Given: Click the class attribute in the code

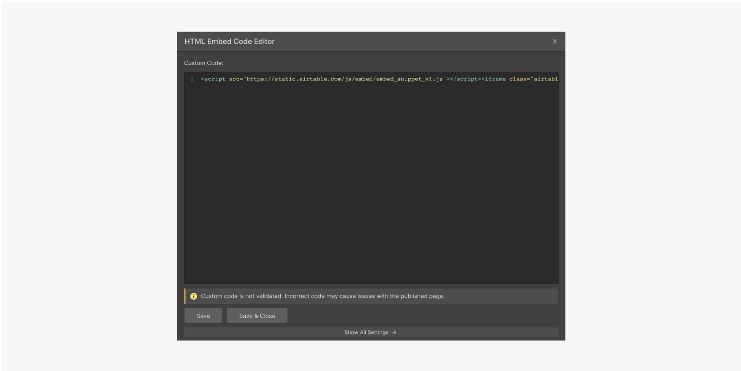Looking at the screenshot, I should (518, 79).
